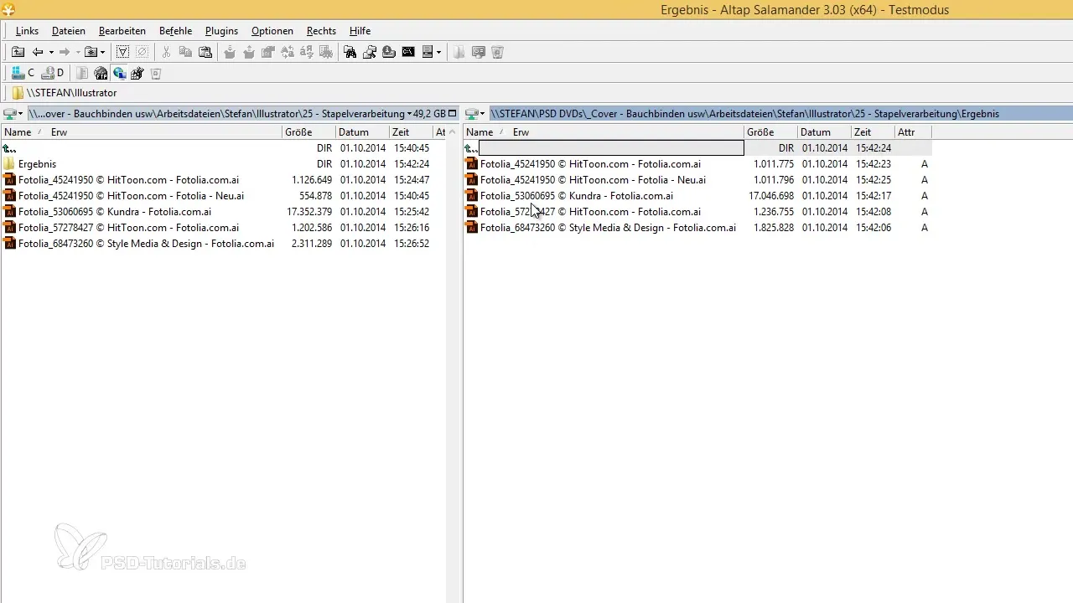Image resolution: width=1073 pixels, height=603 pixels.
Task: Expand the hot paths dropdown arrow
Action: click(102, 52)
